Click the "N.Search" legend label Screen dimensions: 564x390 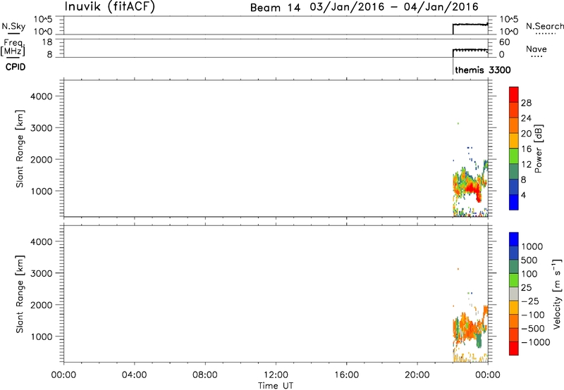coord(545,26)
